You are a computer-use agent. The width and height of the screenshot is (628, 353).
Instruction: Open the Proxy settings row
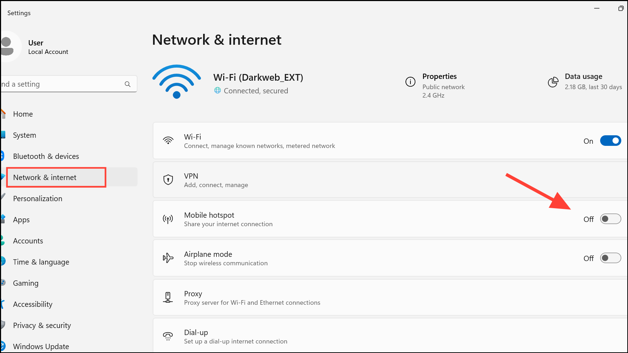coord(390,298)
